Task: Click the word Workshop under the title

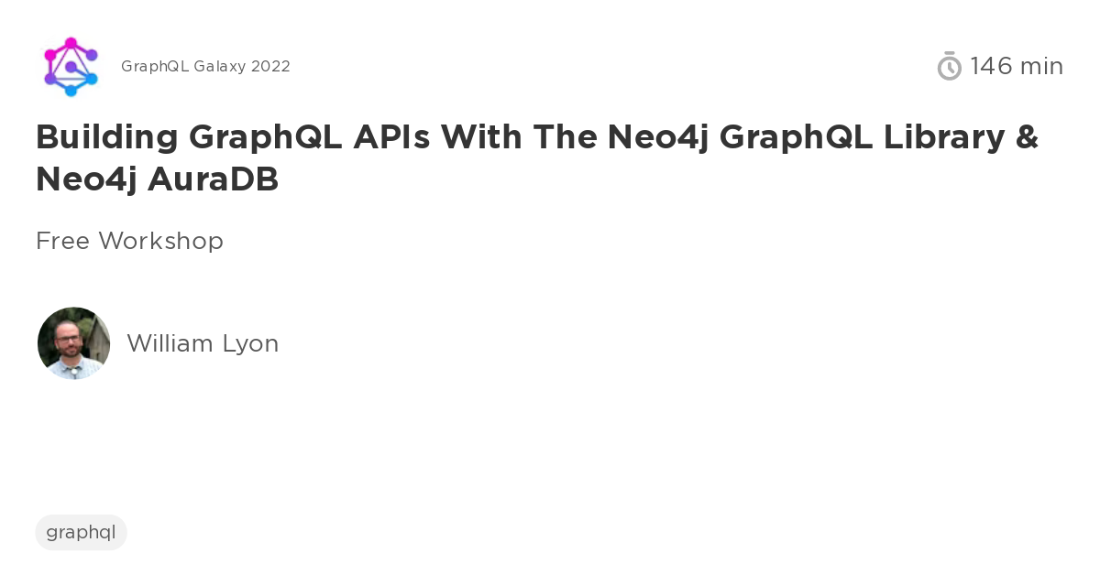Action: 160,241
